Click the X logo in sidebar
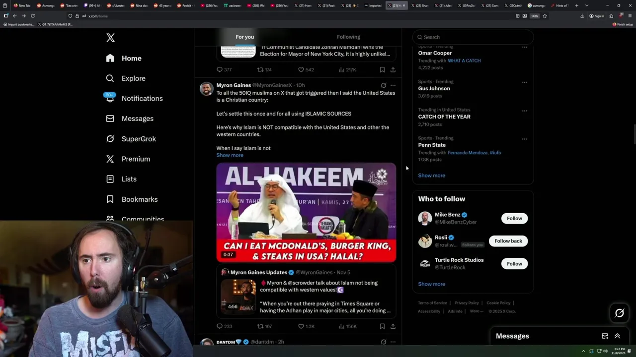636x357 pixels. pos(110,38)
